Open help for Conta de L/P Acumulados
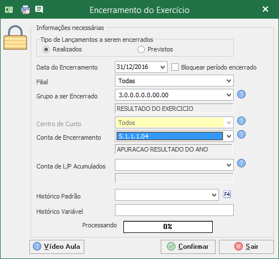 (x=241, y=163)
